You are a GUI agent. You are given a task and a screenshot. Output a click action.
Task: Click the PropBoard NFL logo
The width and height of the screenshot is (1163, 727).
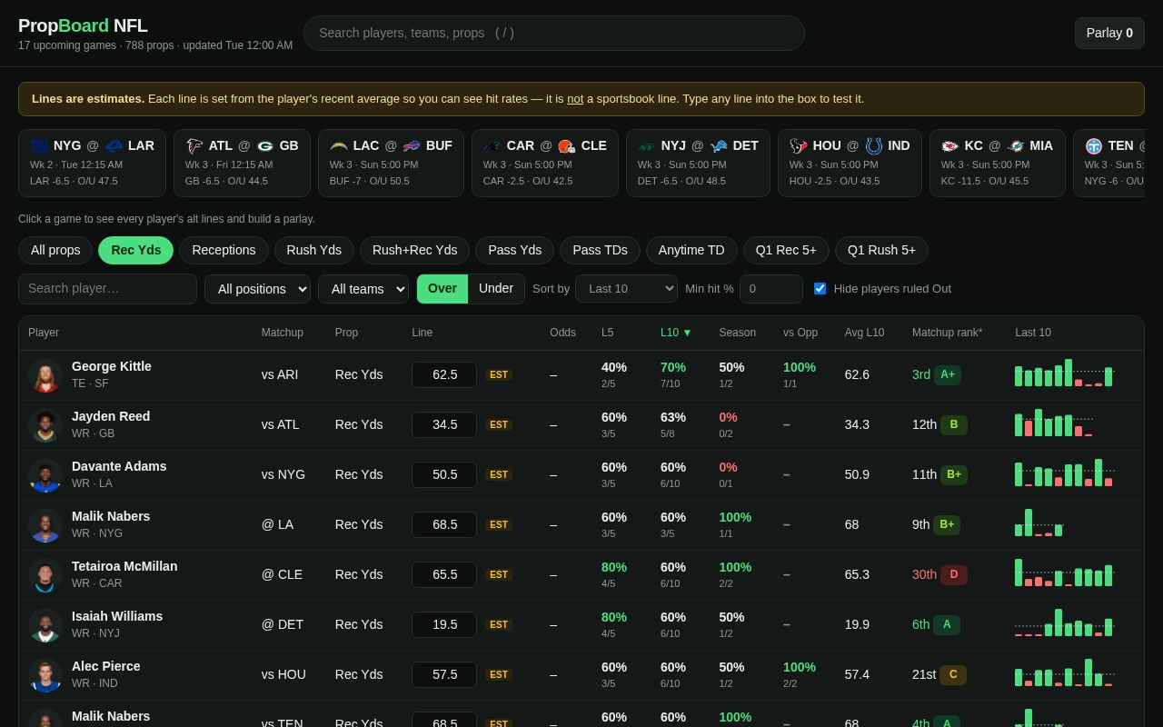coord(83,25)
